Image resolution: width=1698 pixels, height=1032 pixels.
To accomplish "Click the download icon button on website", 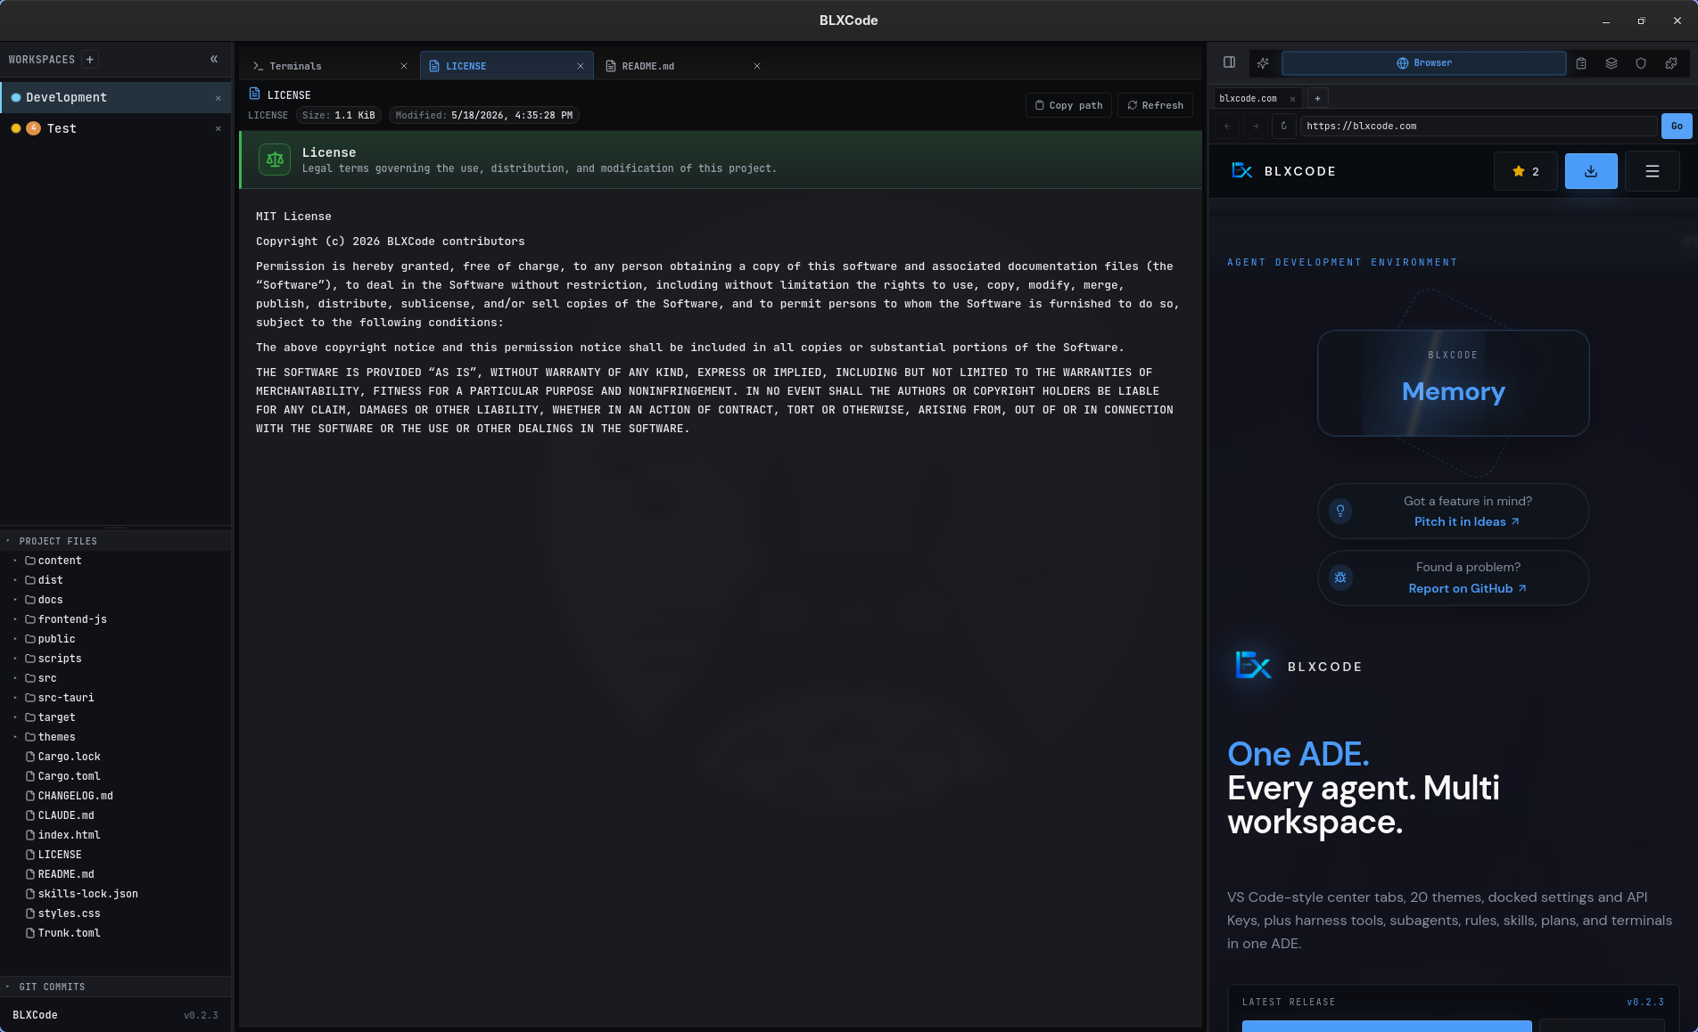I will (x=1591, y=171).
